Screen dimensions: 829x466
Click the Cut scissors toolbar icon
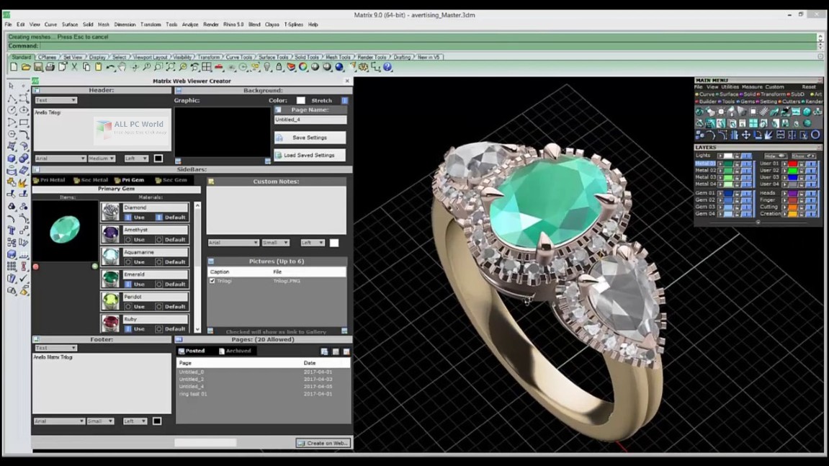[x=75, y=67]
